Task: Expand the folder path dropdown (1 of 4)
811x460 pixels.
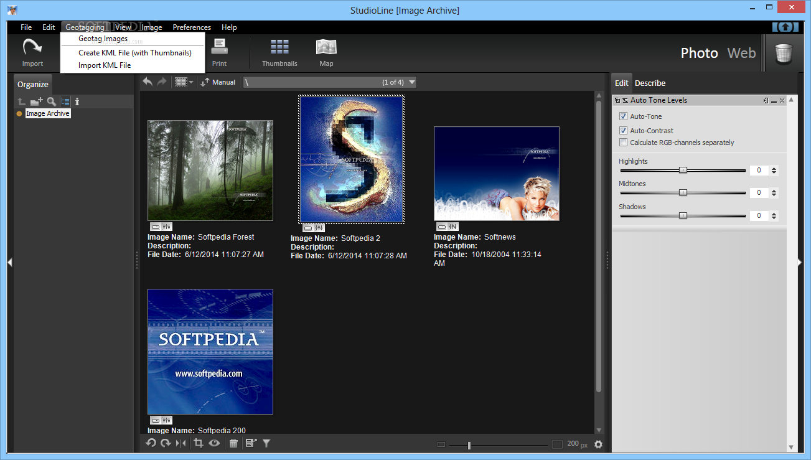Action: 411,82
